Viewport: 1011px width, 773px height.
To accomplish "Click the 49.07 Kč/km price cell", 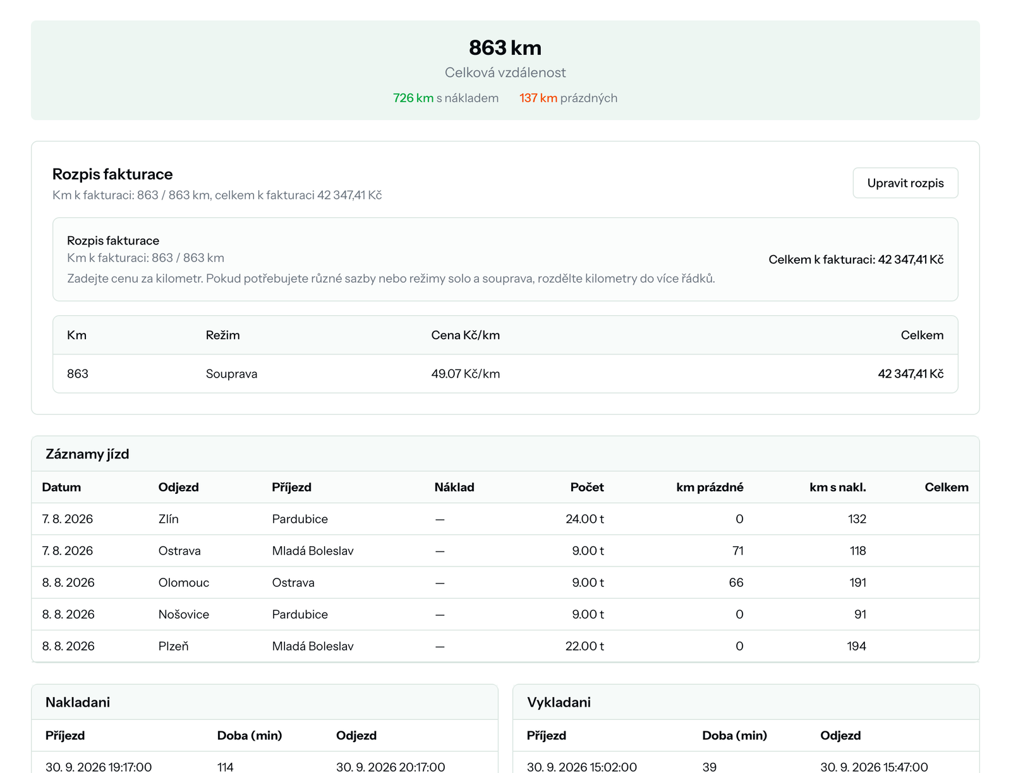I will point(465,374).
